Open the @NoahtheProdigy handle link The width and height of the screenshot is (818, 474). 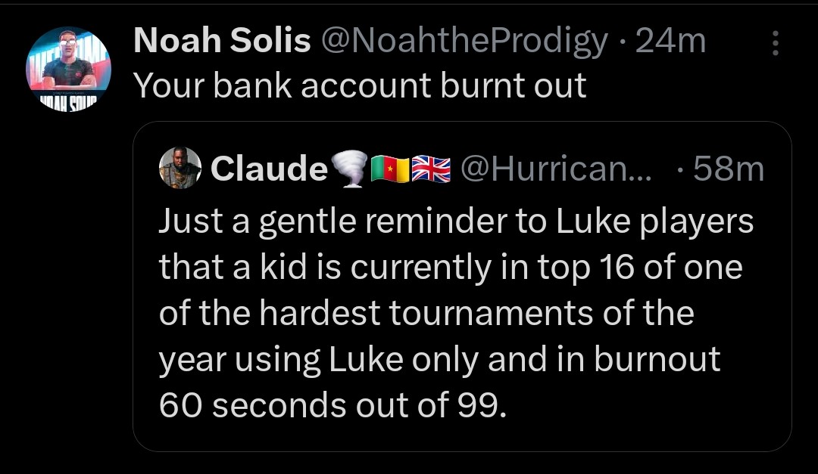(x=464, y=41)
